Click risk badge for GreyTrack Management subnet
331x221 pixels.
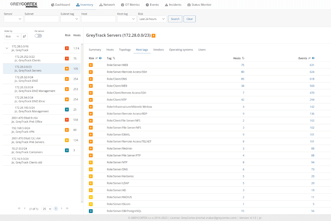(67, 110)
